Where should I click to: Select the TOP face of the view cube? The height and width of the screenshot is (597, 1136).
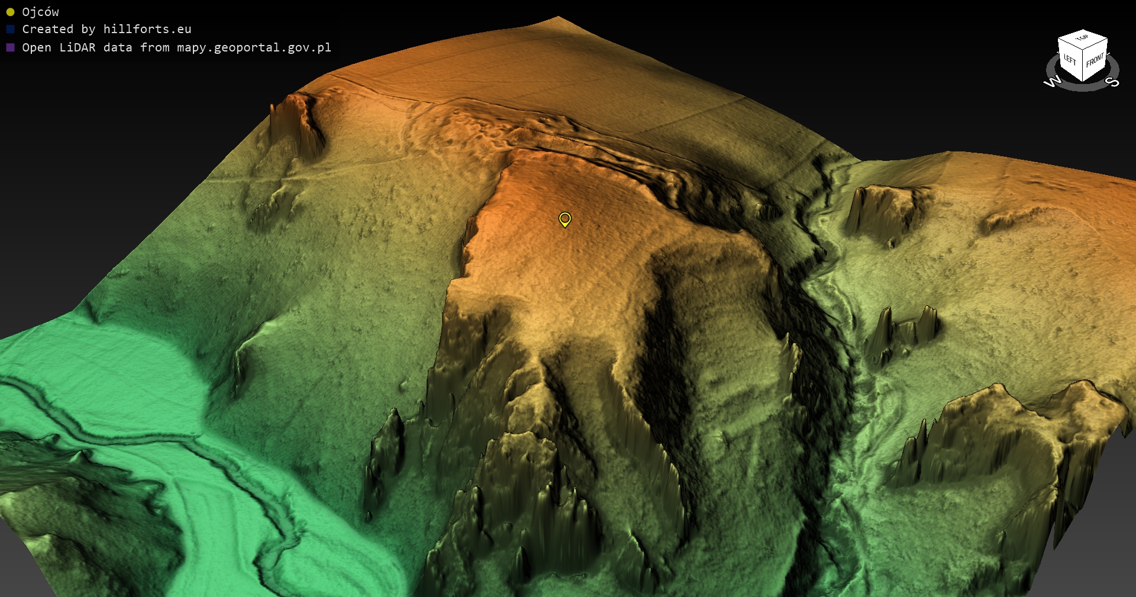pos(1082,38)
